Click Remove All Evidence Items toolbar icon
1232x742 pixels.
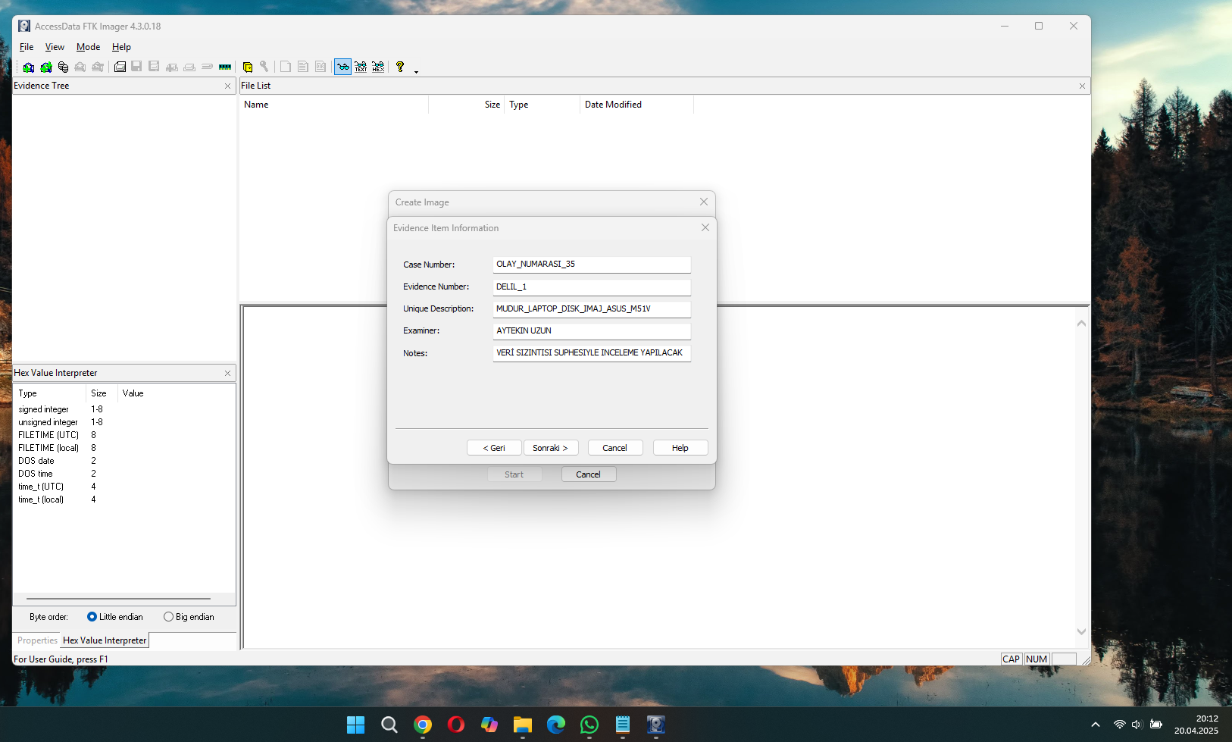(98, 67)
